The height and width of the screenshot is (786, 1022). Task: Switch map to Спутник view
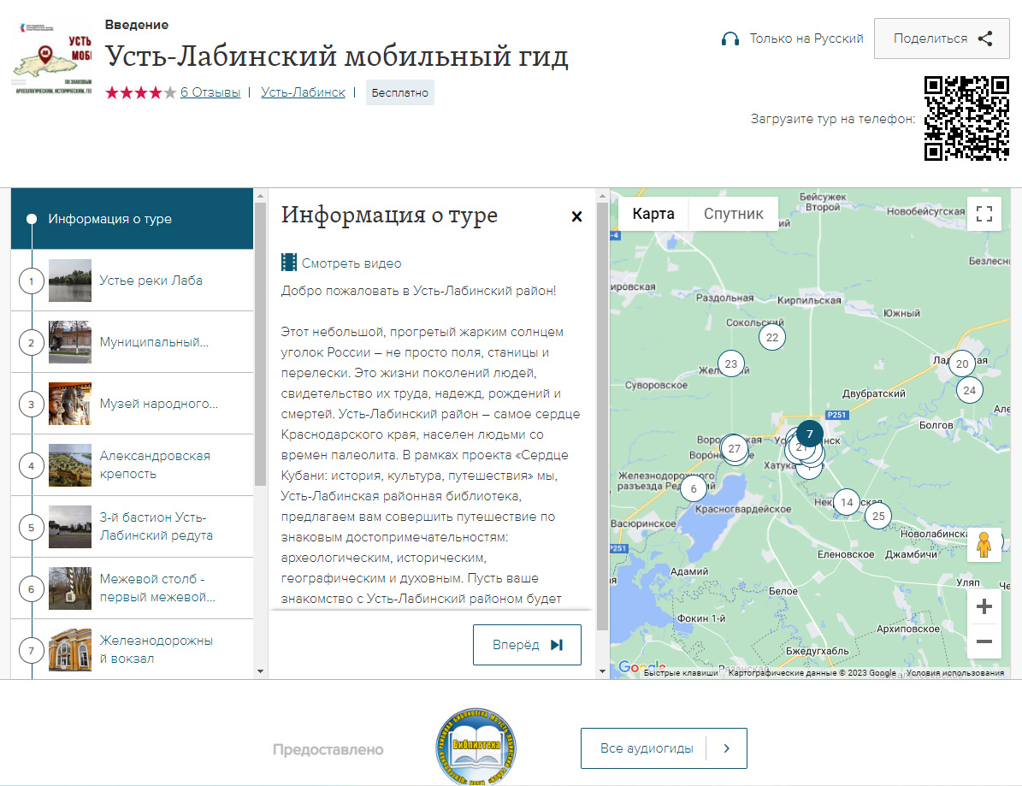(x=733, y=214)
